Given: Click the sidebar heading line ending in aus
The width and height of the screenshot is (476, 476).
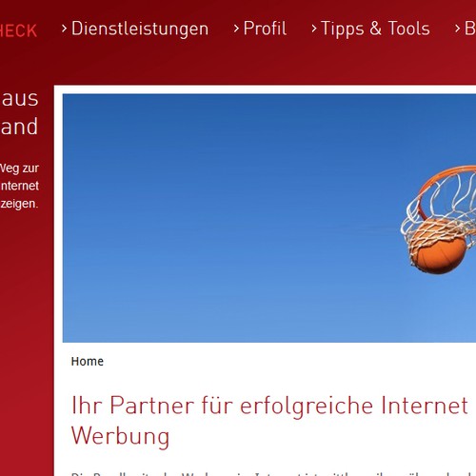Looking at the screenshot, I should click(x=19, y=99).
